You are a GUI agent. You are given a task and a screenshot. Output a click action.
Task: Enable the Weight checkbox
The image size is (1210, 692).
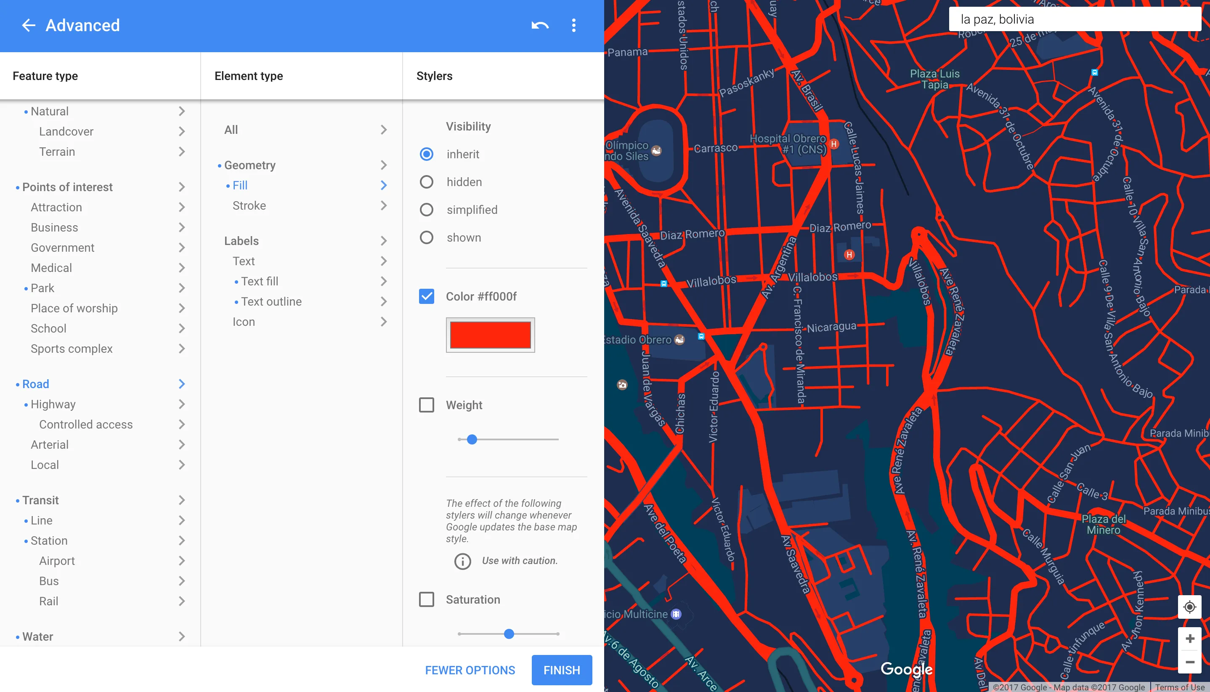(426, 405)
